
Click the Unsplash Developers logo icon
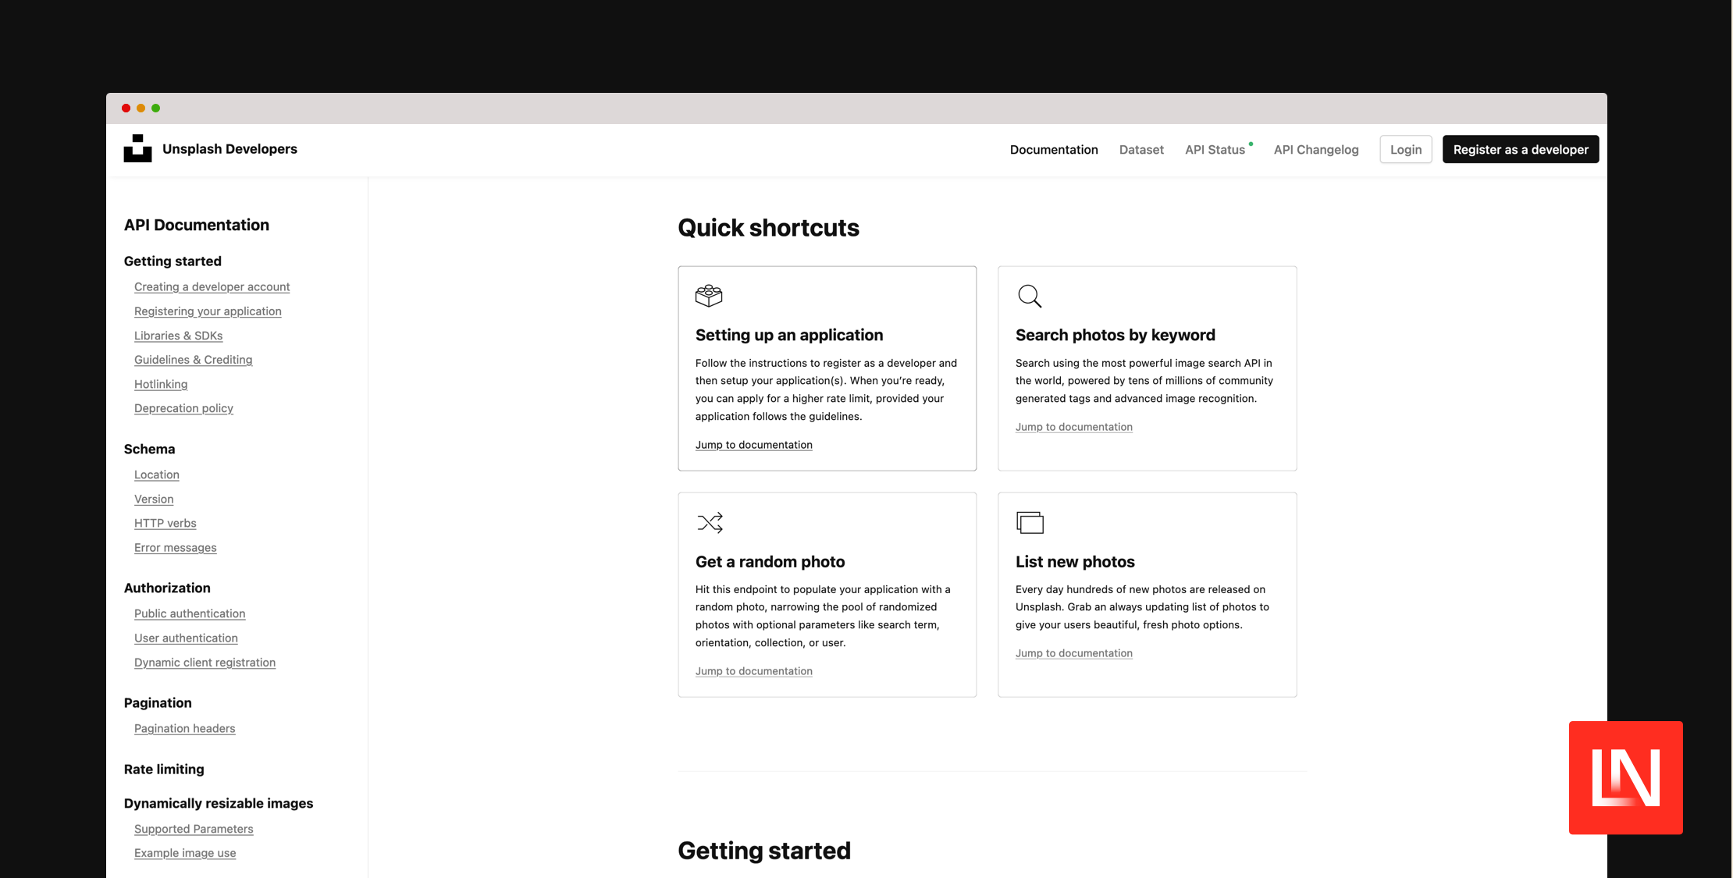(137, 148)
